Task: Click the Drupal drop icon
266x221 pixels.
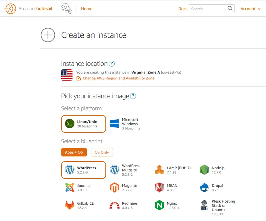Action: click(204, 188)
